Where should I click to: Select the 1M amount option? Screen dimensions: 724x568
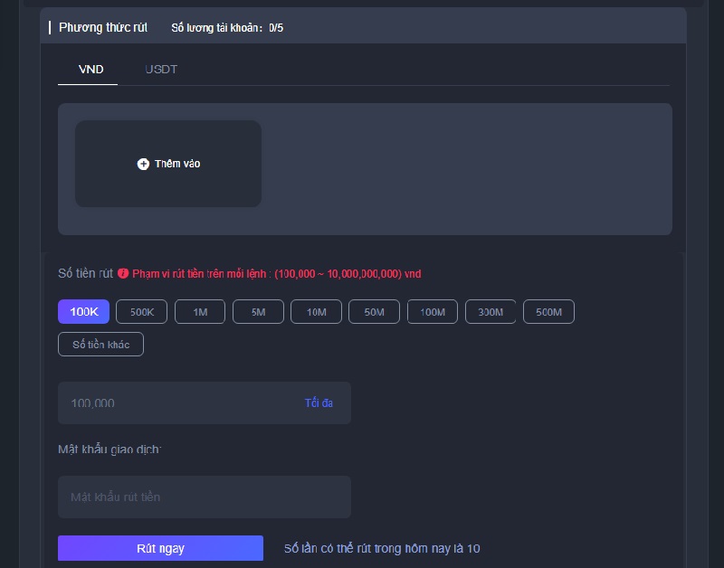200,312
